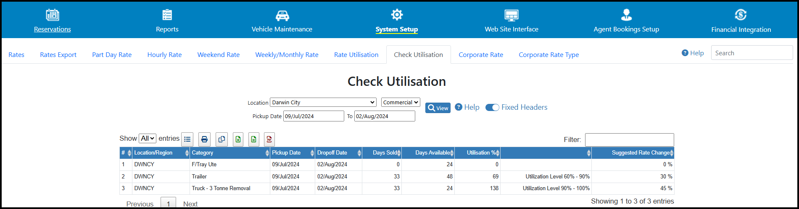Viewport: 799px width, 209px height.
Task: Sort by Utilisation % column
Action: 477,153
